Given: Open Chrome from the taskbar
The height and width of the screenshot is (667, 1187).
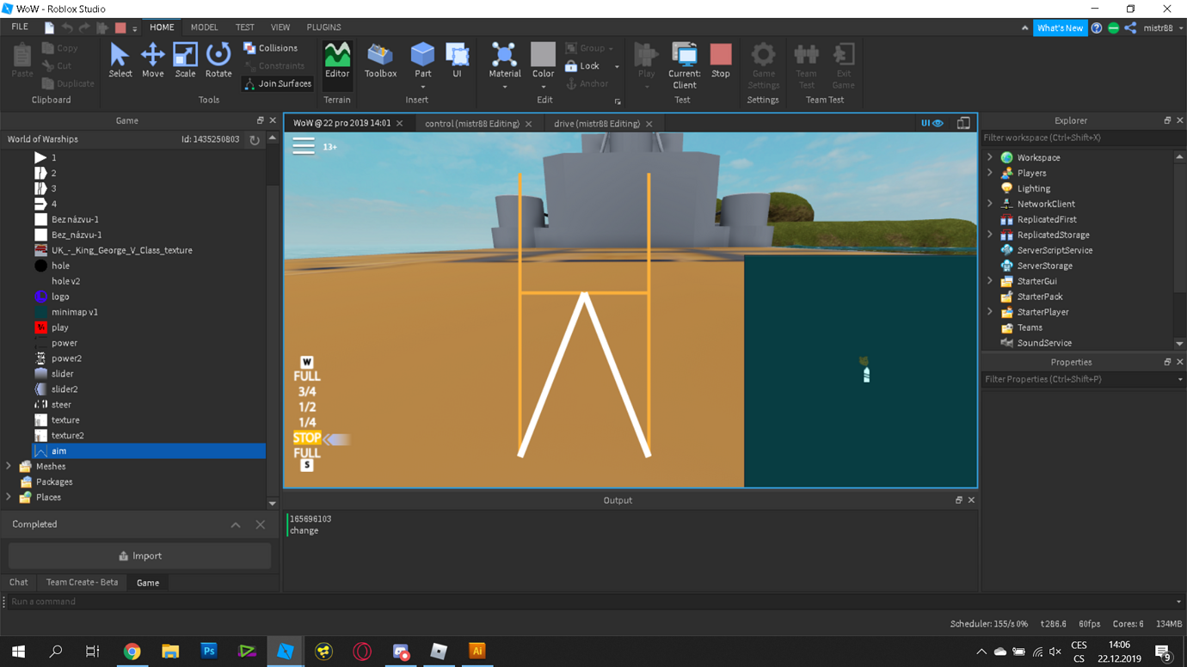Looking at the screenshot, I should pos(132,651).
